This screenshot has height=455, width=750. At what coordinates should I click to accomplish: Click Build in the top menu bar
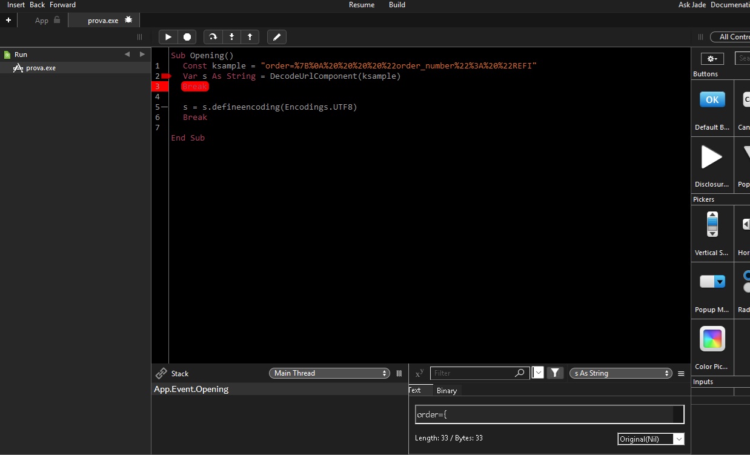(397, 5)
